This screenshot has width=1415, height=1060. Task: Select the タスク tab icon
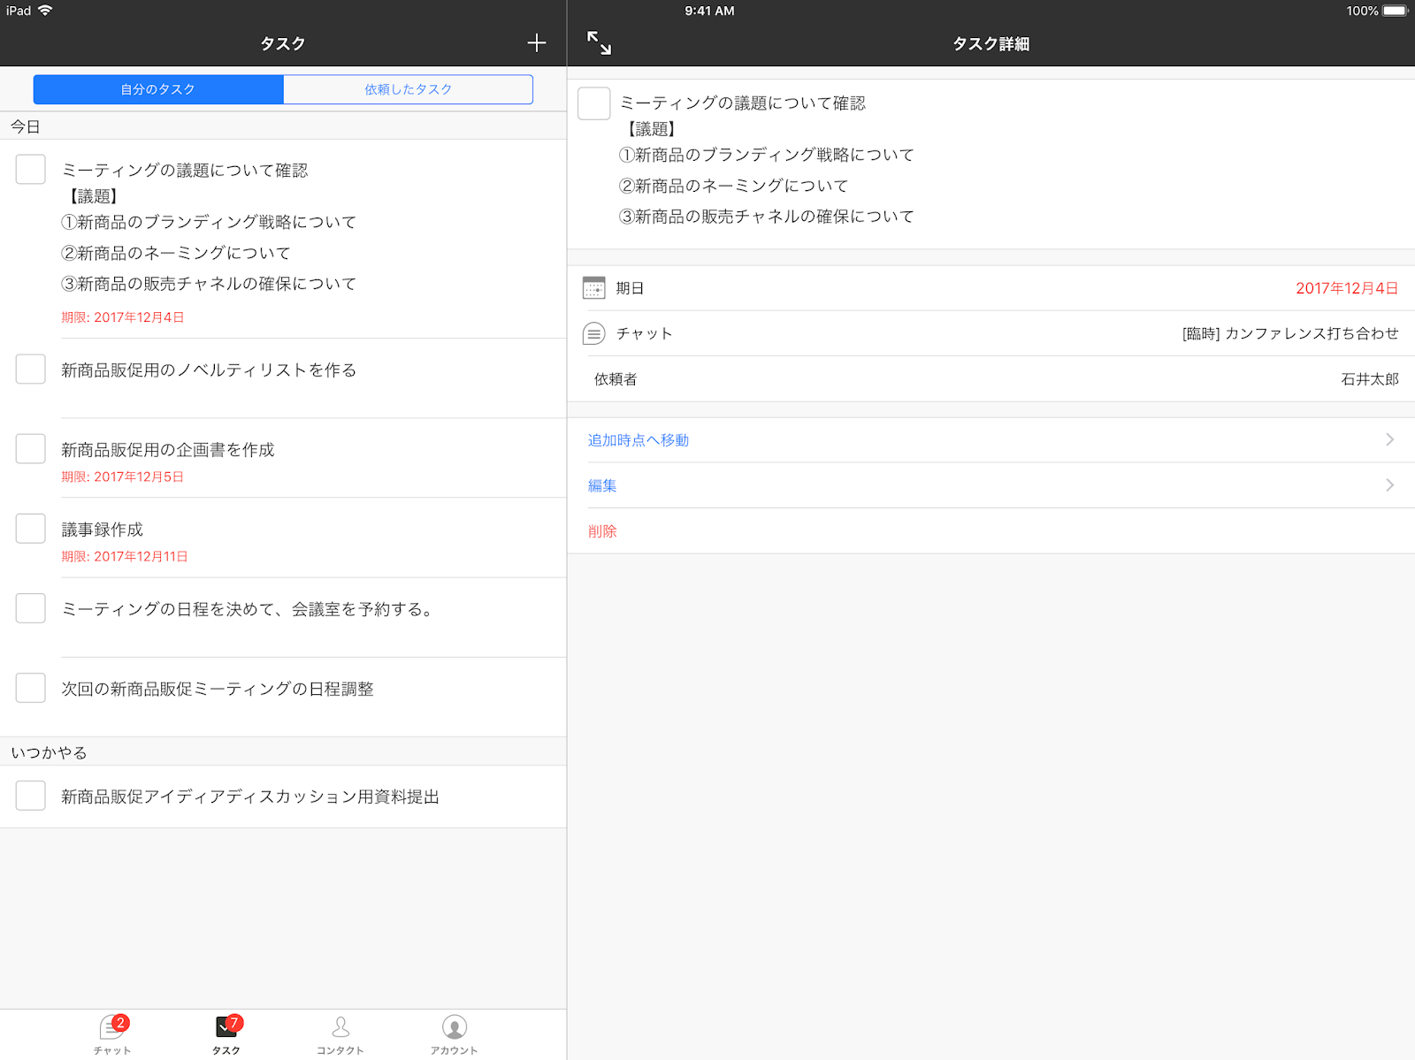tap(225, 1028)
